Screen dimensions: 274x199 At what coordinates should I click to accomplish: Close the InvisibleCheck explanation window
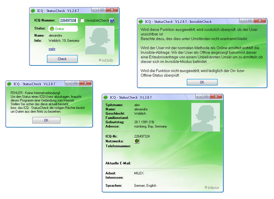tap(260, 21)
